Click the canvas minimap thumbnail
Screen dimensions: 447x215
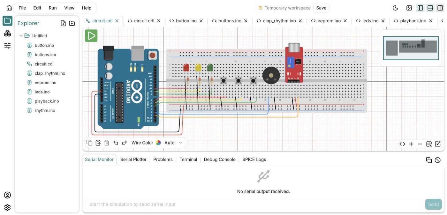(410, 48)
